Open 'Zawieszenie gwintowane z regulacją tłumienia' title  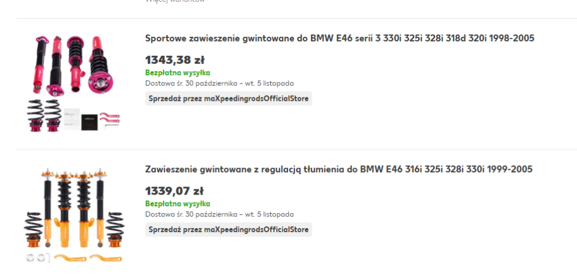(x=339, y=169)
